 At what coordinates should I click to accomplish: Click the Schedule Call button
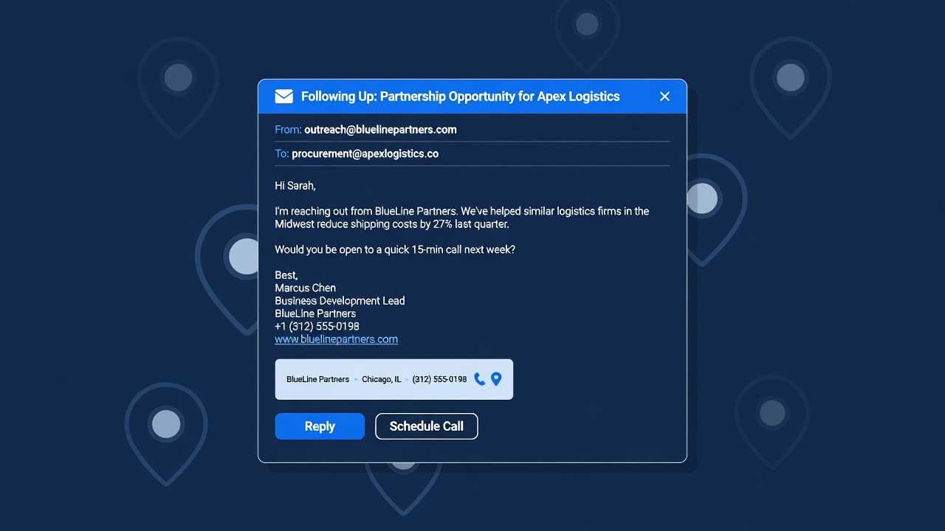click(427, 426)
